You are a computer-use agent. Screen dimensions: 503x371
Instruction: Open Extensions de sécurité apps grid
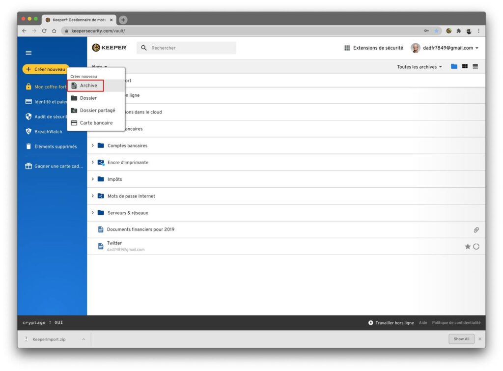click(x=373, y=48)
